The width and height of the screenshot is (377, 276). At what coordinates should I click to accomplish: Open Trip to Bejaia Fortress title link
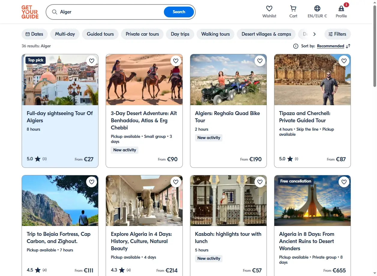59,238
